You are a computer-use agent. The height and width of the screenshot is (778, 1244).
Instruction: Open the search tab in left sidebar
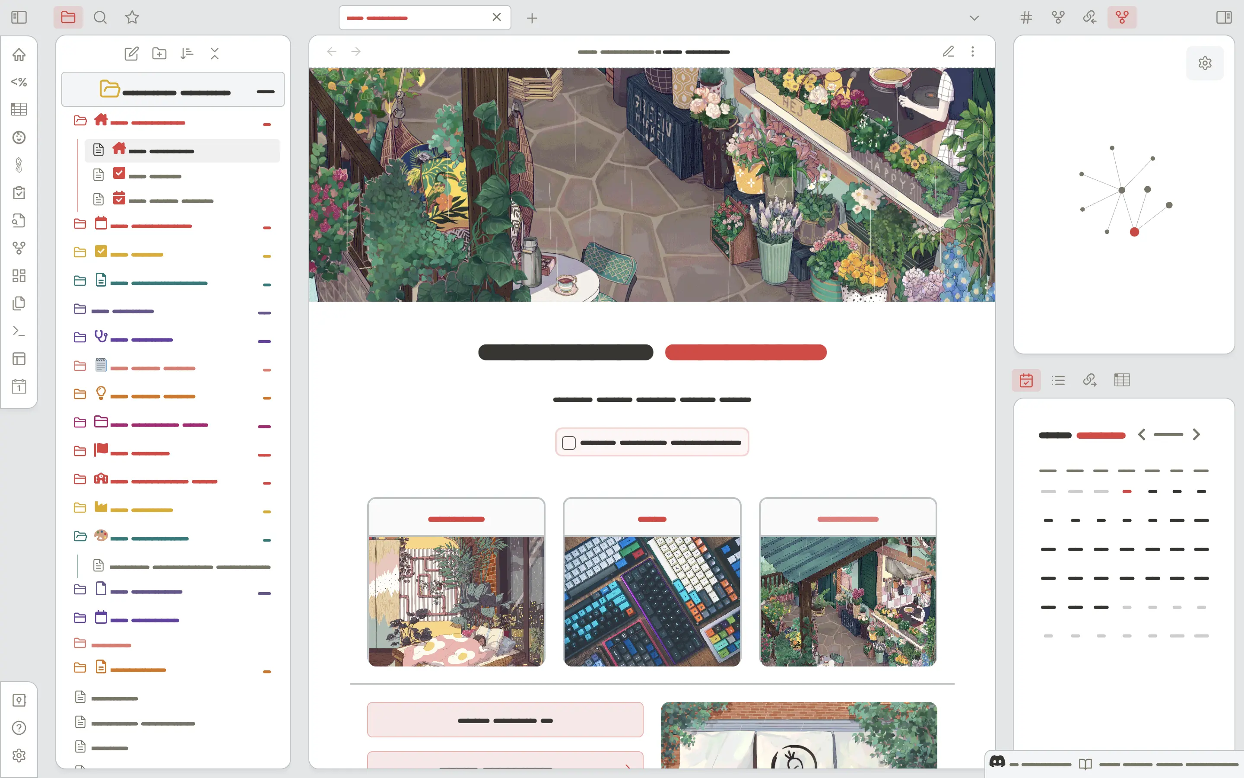(x=100, y=17)
